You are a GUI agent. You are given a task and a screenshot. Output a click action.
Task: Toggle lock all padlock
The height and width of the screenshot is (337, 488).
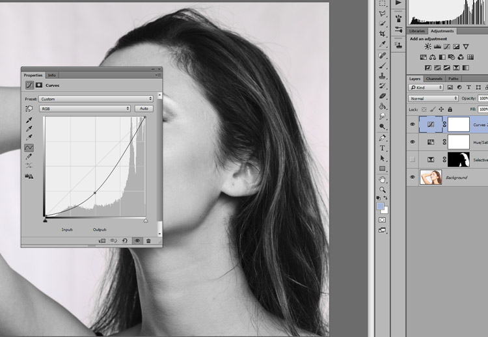pyautogui.click(x=450, y=109)
